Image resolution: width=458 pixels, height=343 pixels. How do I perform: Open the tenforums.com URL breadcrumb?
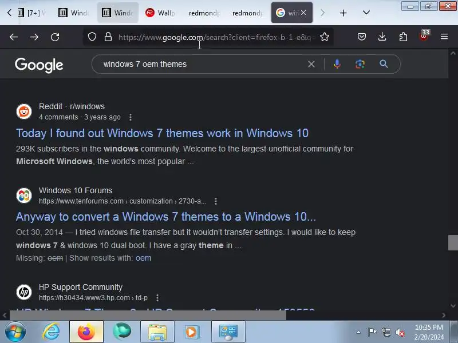click(x=123, y=201)
